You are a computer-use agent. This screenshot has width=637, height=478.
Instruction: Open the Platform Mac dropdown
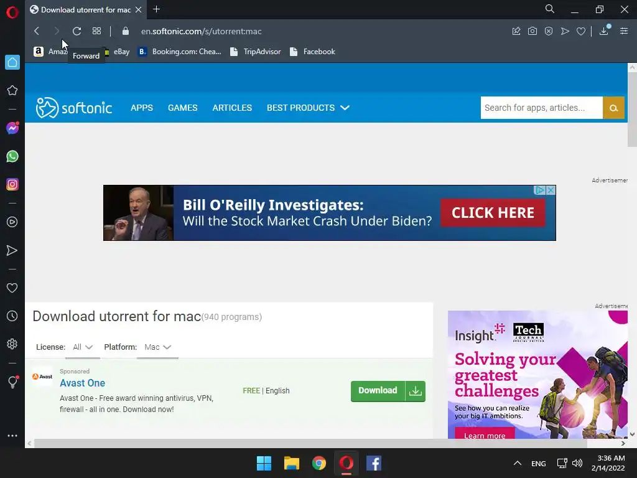[157, 347]
